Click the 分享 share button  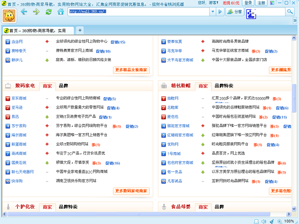point(235,12)
